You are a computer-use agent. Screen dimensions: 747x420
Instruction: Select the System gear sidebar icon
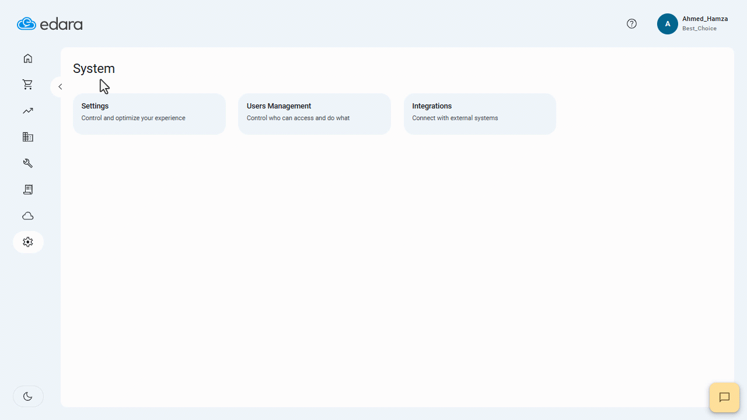28,242
